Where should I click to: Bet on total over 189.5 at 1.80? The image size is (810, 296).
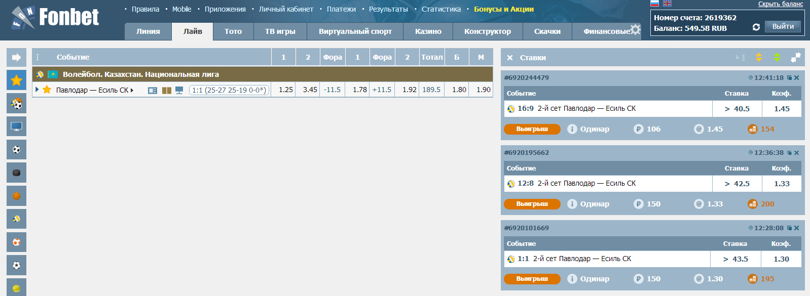point(457,90)
